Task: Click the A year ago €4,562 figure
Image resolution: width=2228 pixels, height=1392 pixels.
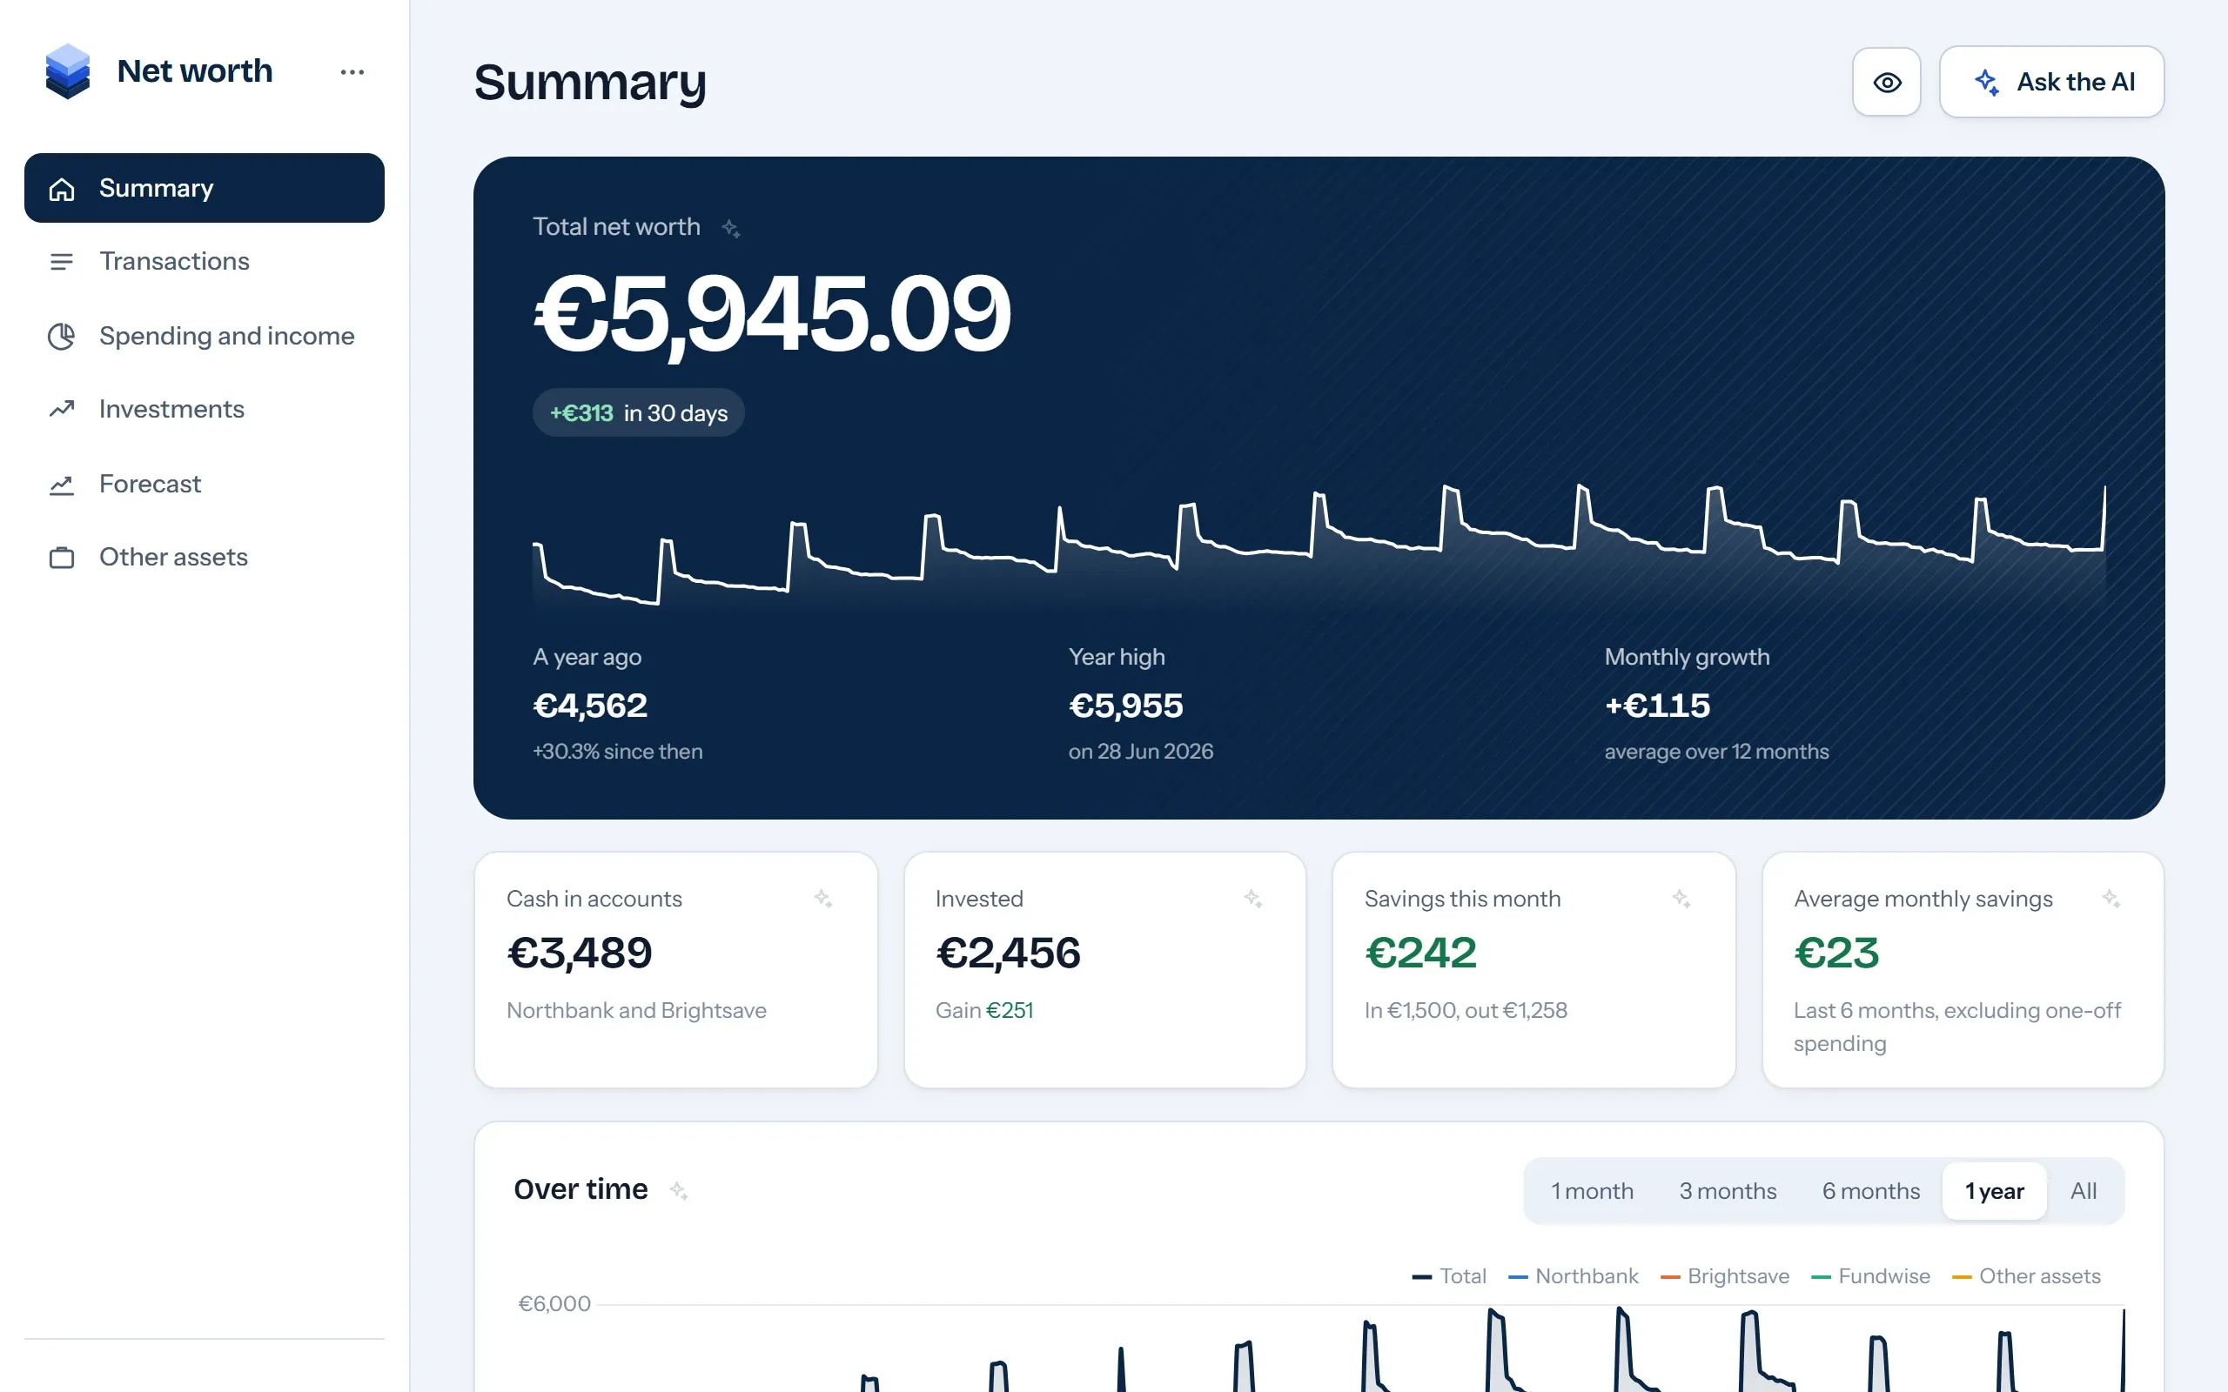Action: pyautogui.click(x=590, y=706)
